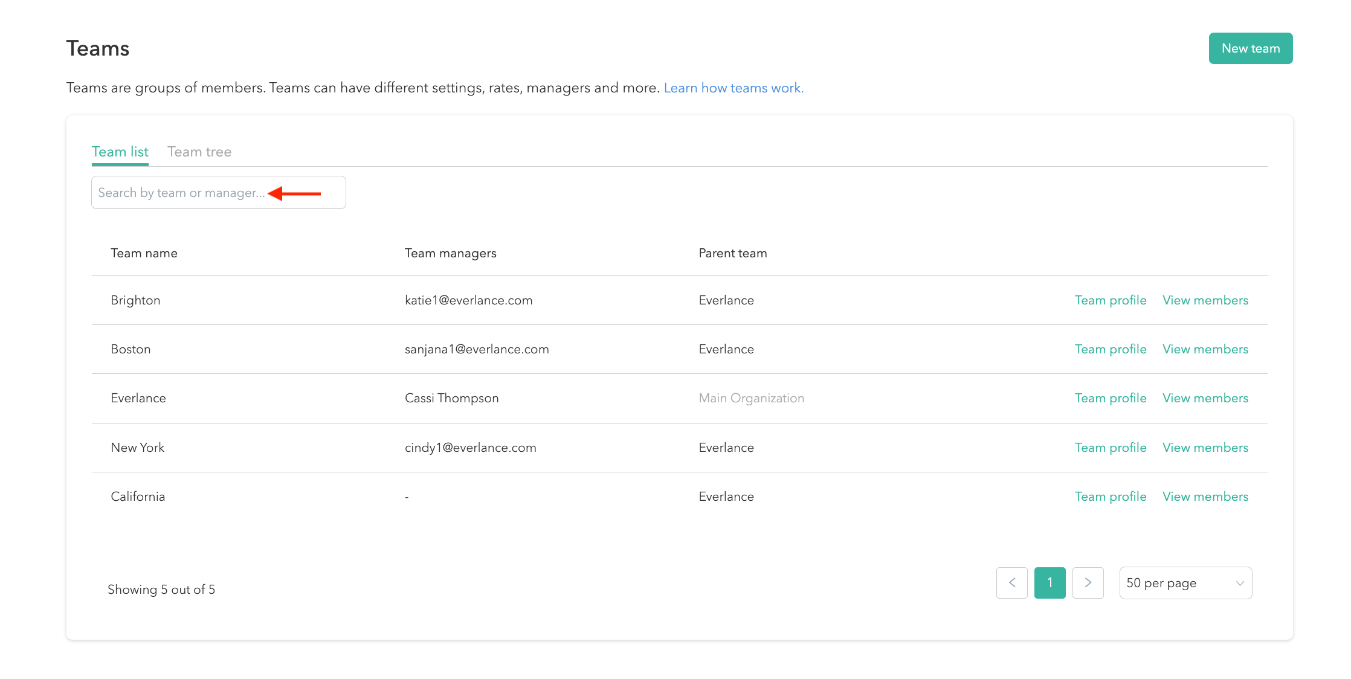Open the 50 per page dropdown
This screenshot has width=1351, height=679.
[x=1185, y=582]
